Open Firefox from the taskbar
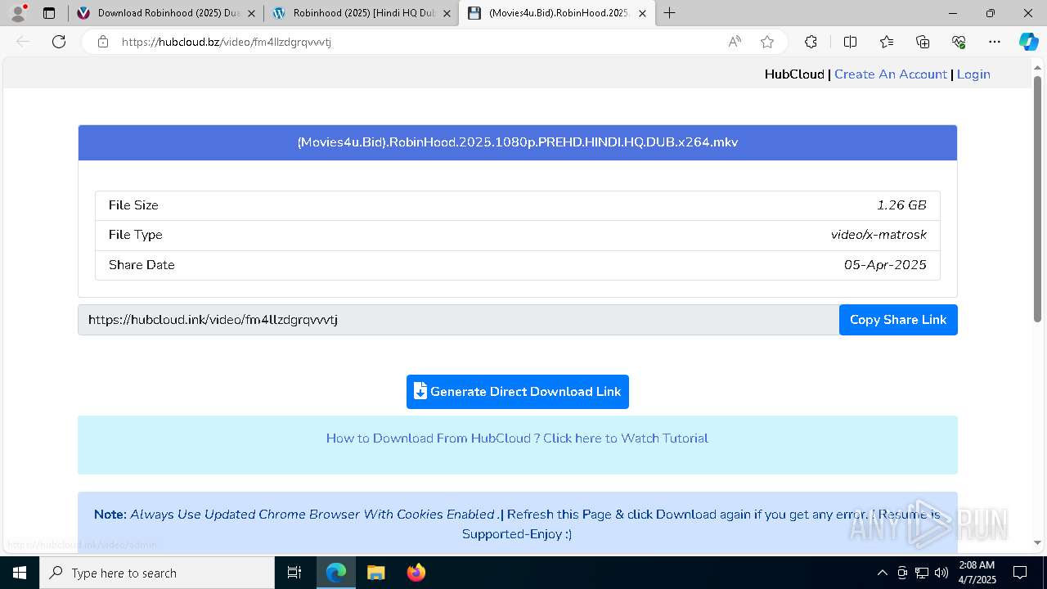1047x589 pixels. click(416, 573)
